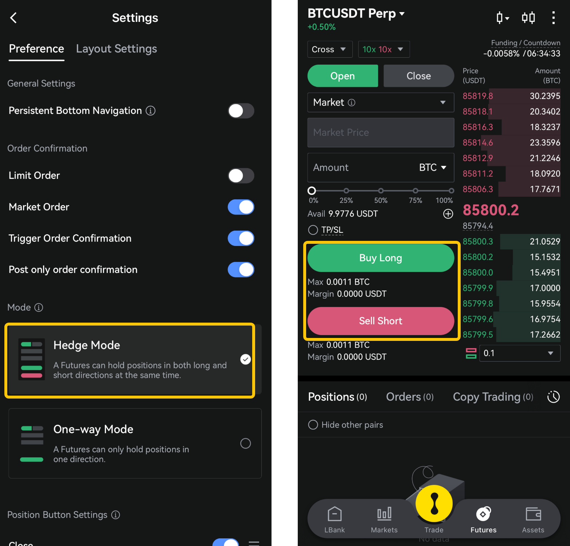Open the order history clock icon
Screen dimensions: 570x546
coord(553,397)
